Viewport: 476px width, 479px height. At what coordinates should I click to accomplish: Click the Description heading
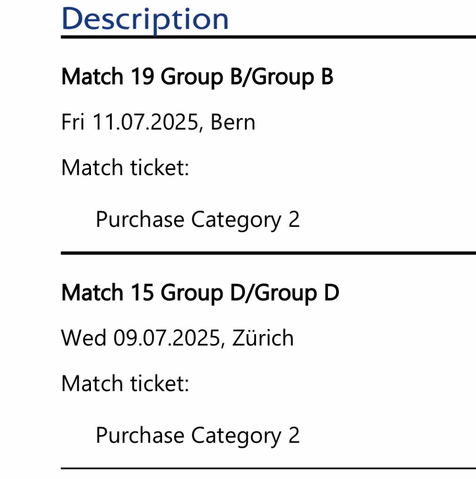145,19
